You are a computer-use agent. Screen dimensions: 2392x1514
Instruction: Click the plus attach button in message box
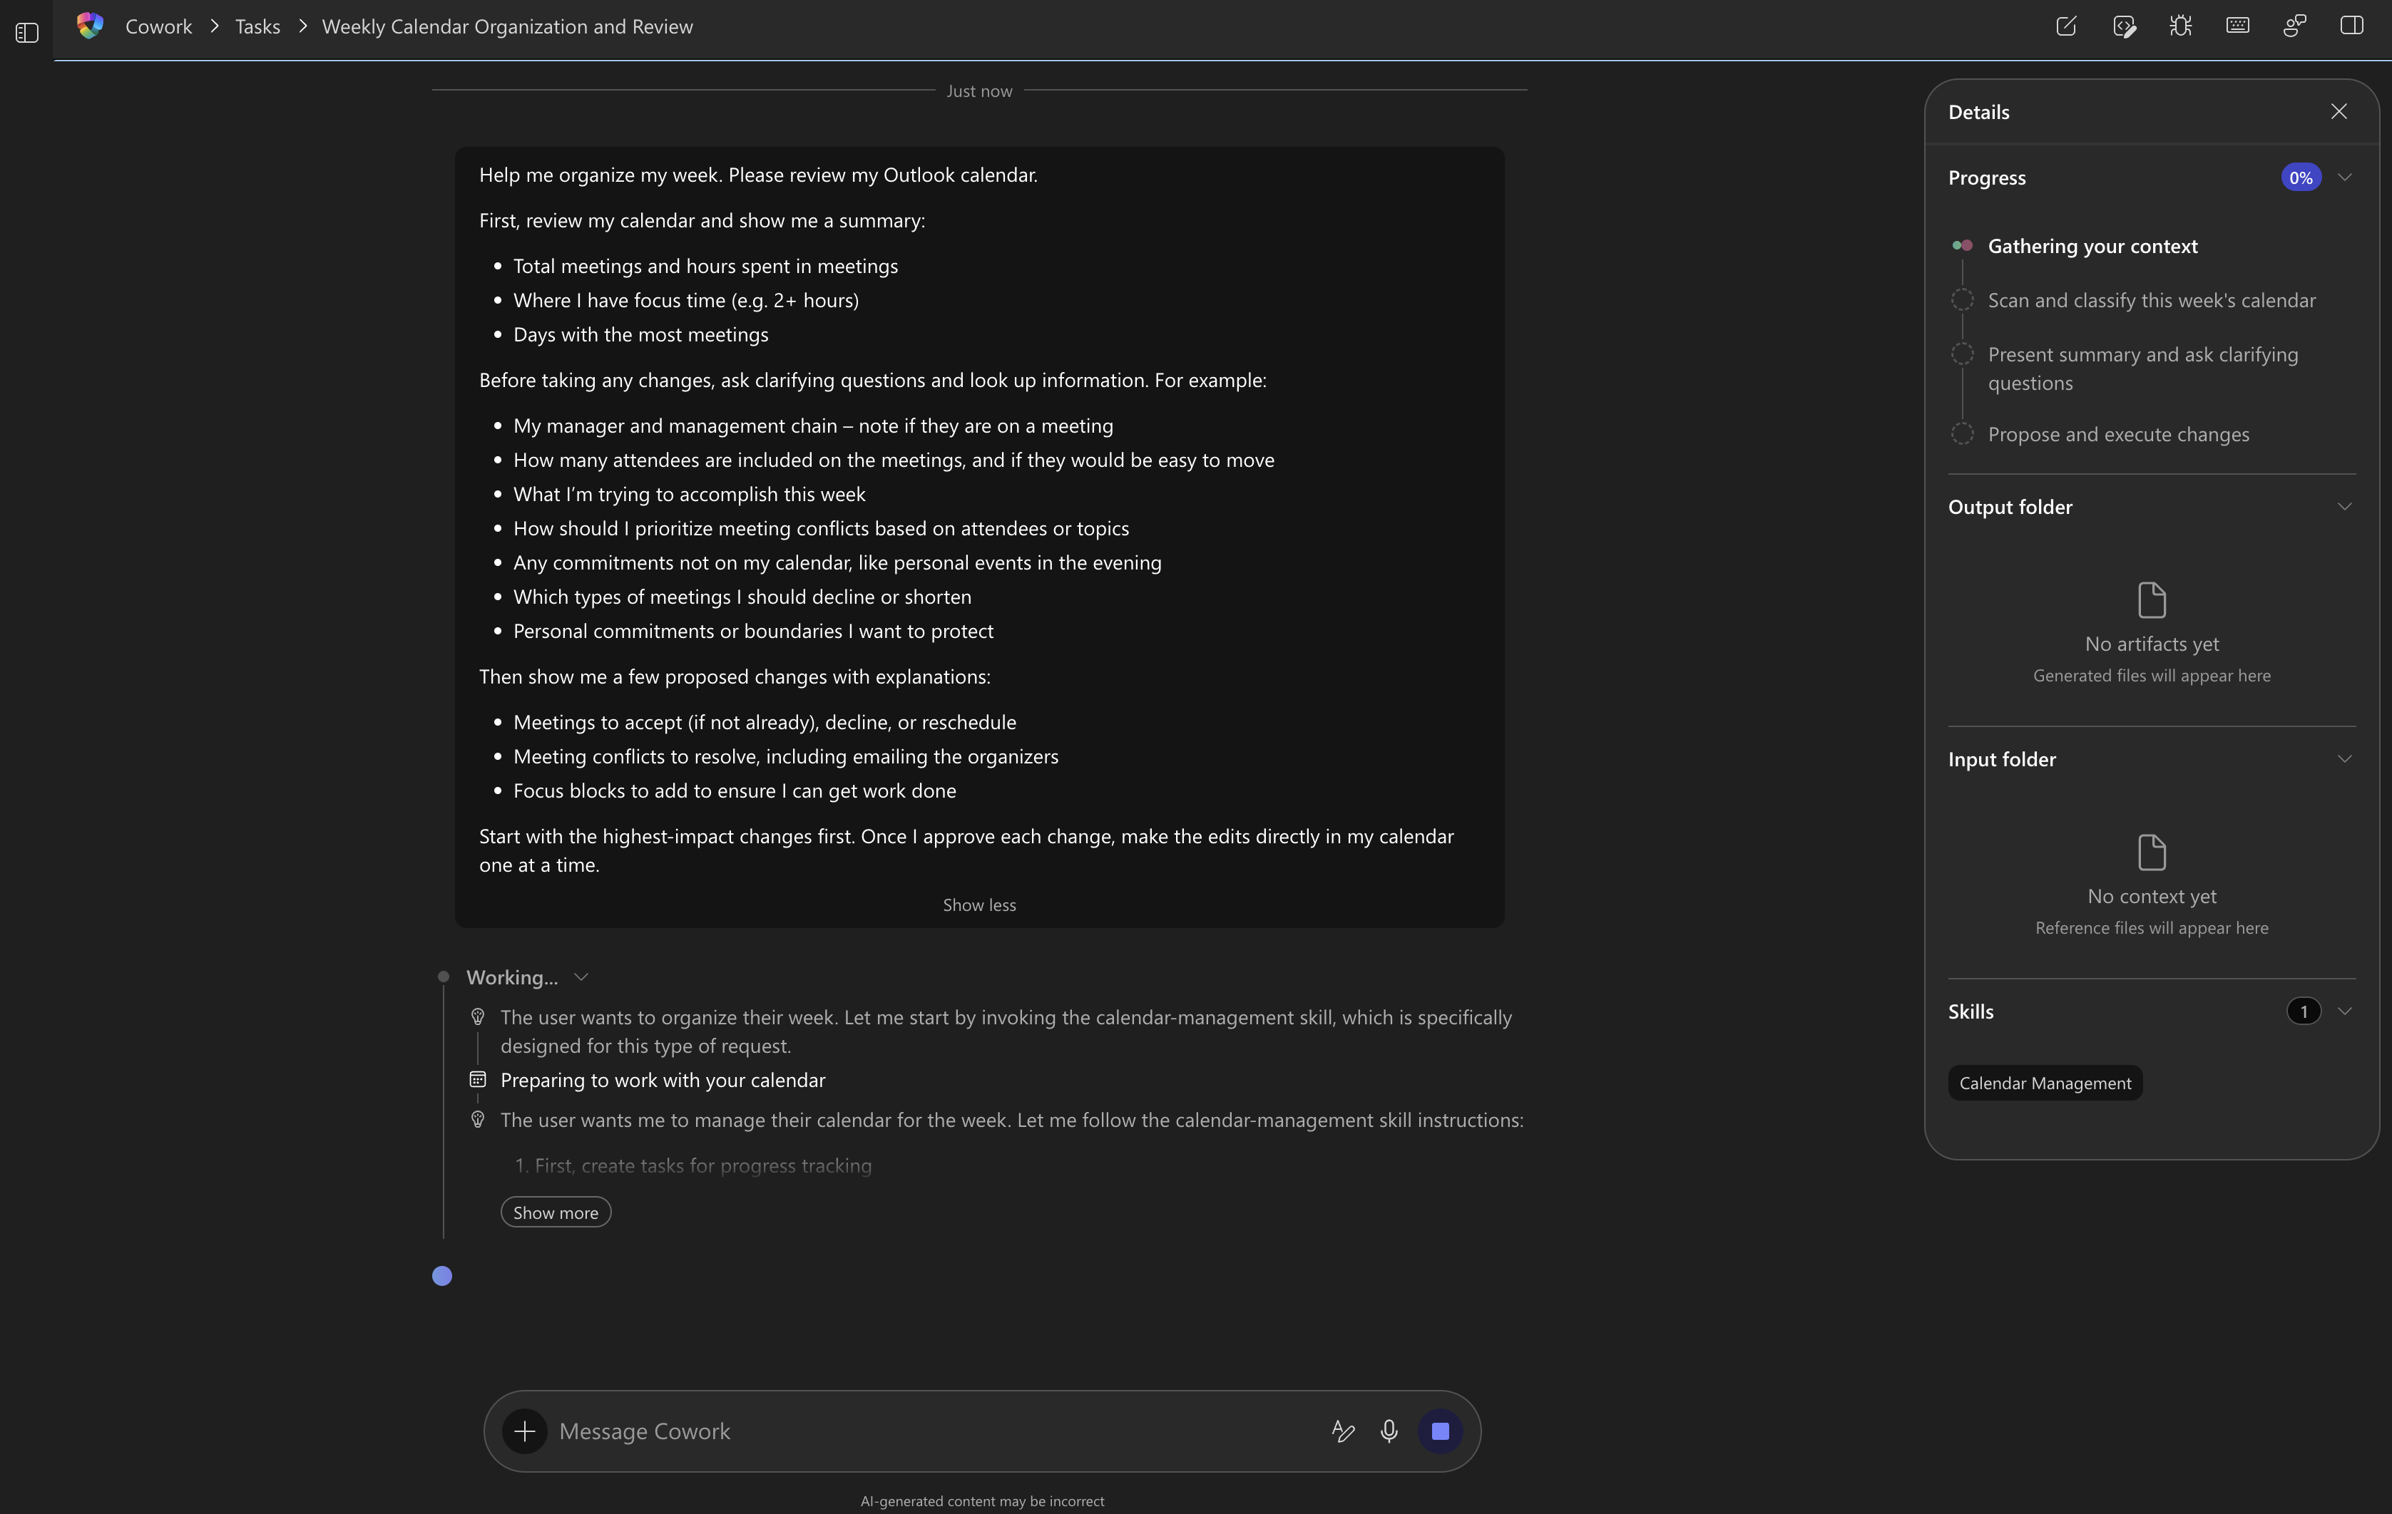pyautogui.click(x=524, y=1431)
